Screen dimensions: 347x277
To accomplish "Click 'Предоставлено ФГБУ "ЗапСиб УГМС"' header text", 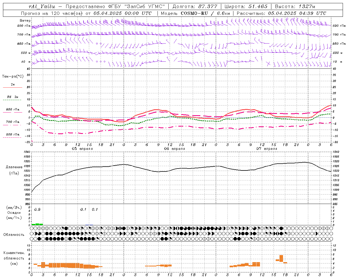I will tap(115, 6).
